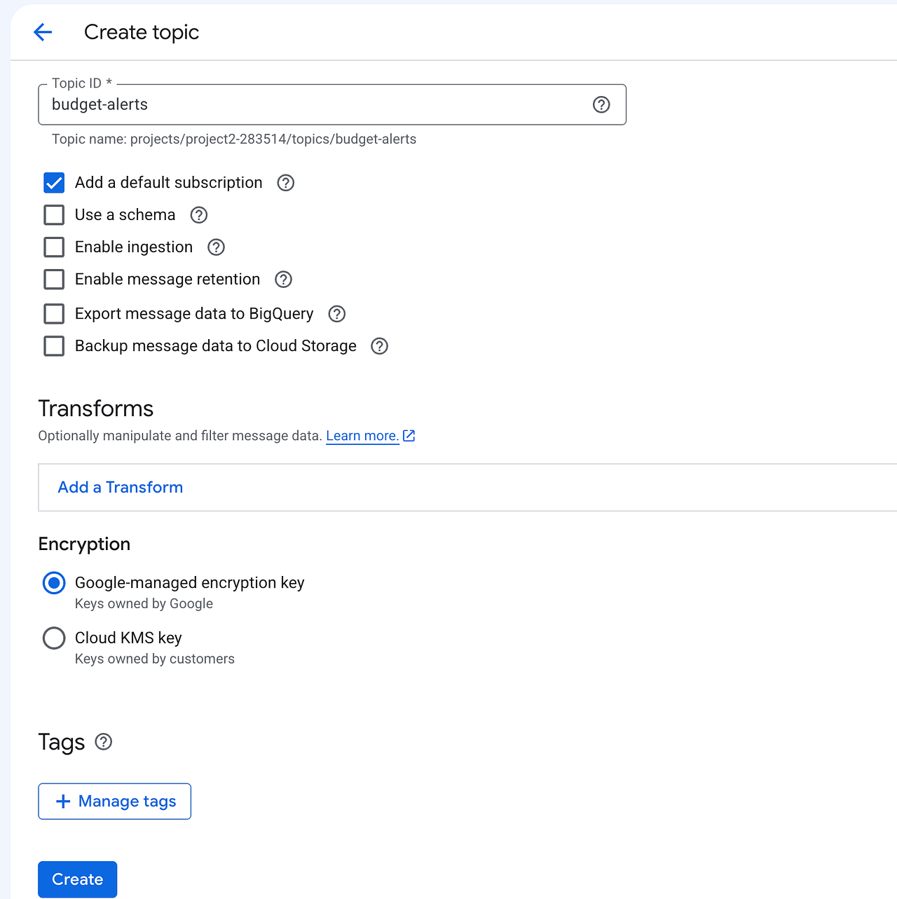
Task: Show help for Backup message data to Cloud Storage
Action: point(379,346)
